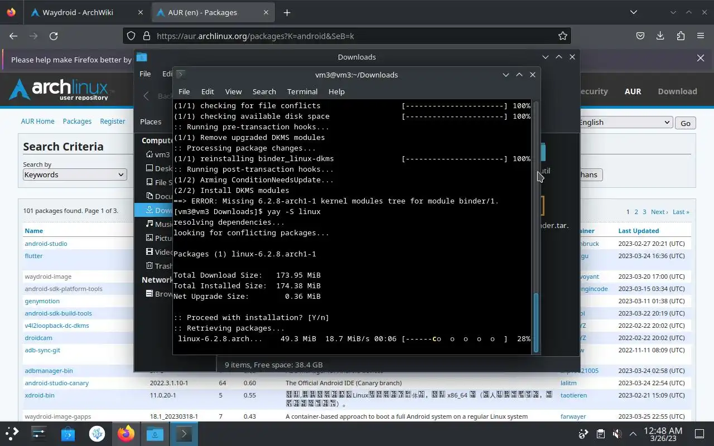The width and height of the screenshot is (714, 446).
Task: Click the Firefox back arrow button
Action: 13,36
